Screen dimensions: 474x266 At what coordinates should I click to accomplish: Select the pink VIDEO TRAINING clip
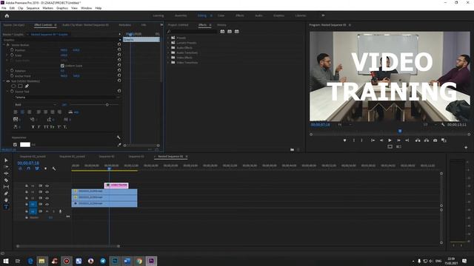(116, 185)
